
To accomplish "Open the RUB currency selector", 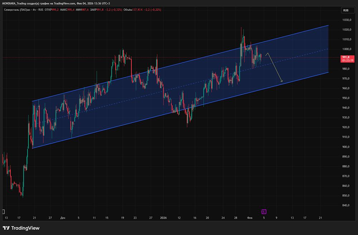I will coord(345,10).
